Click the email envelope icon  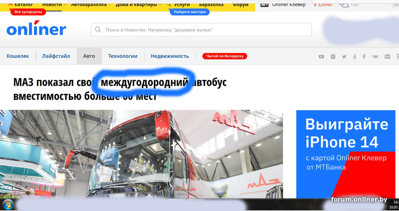387,56
